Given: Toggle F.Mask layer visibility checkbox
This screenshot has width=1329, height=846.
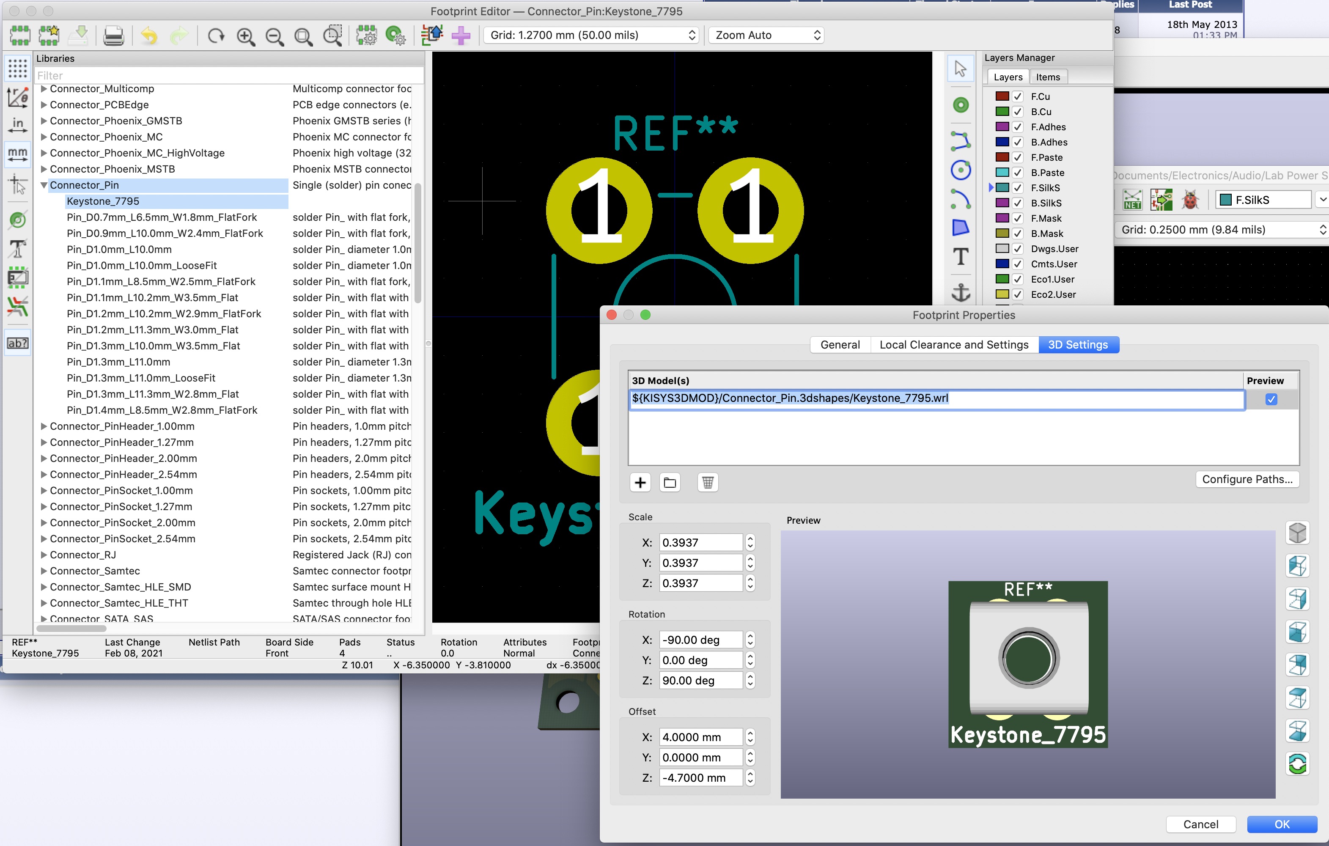Looking at the screenshot, I should tap(1018, 218).
